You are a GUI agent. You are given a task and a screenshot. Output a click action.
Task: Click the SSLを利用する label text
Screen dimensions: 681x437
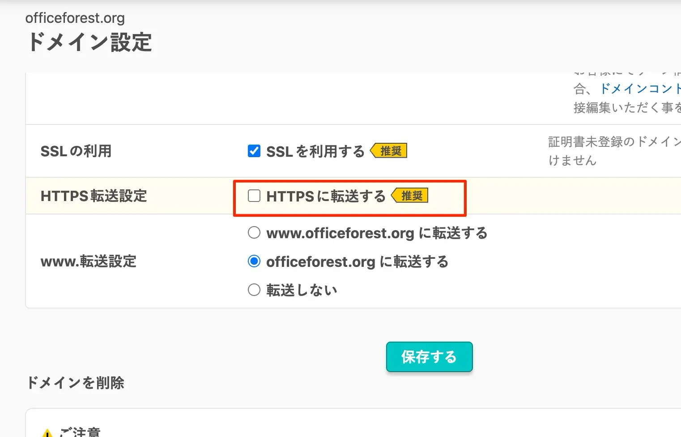point(315,151)
